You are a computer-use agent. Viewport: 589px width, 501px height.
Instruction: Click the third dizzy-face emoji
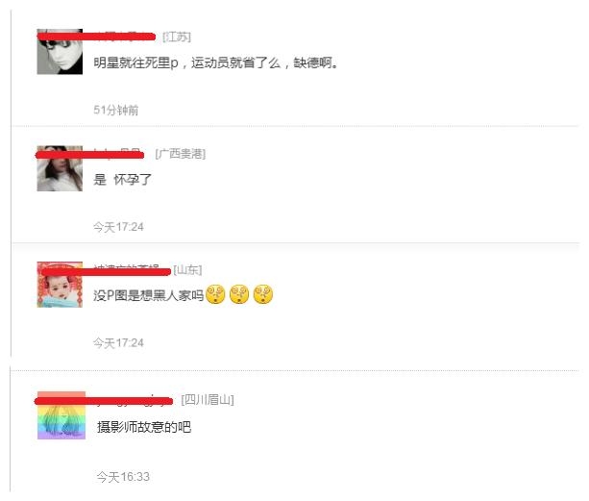263,294
